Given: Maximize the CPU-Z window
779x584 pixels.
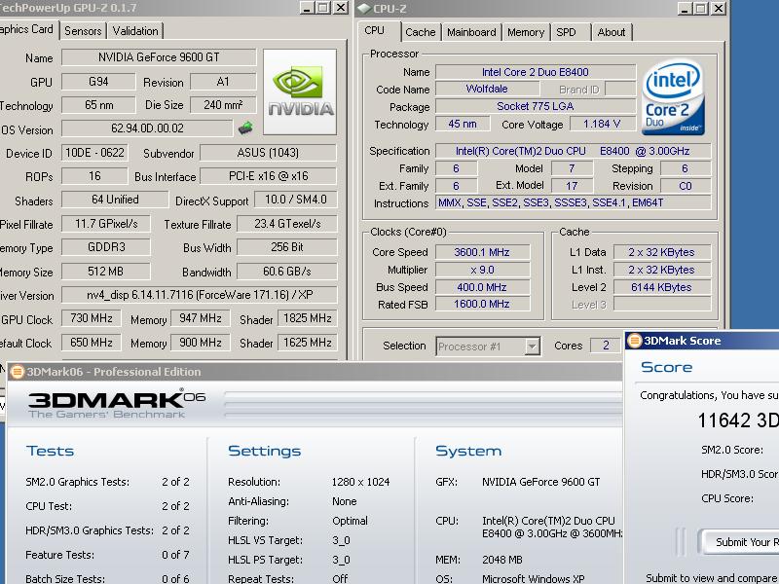Looking at the screenshot, I should (x=701, y=9).
